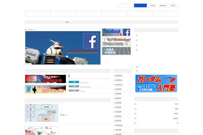Open the 201512 archive link

coord(119,76)
